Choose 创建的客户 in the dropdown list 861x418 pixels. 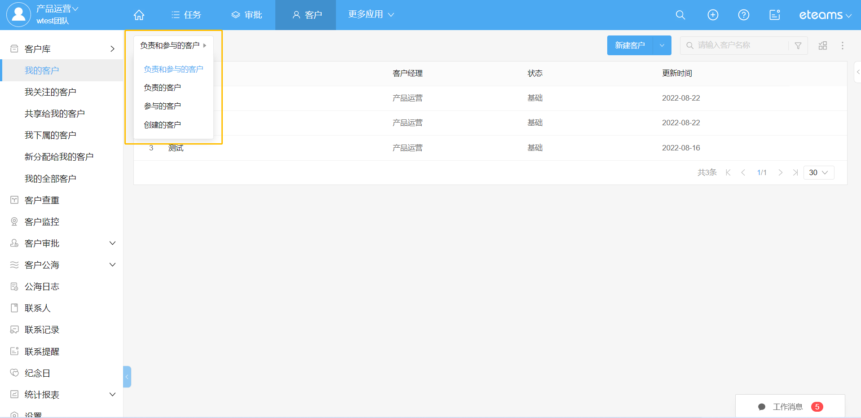tap(162, 125)
